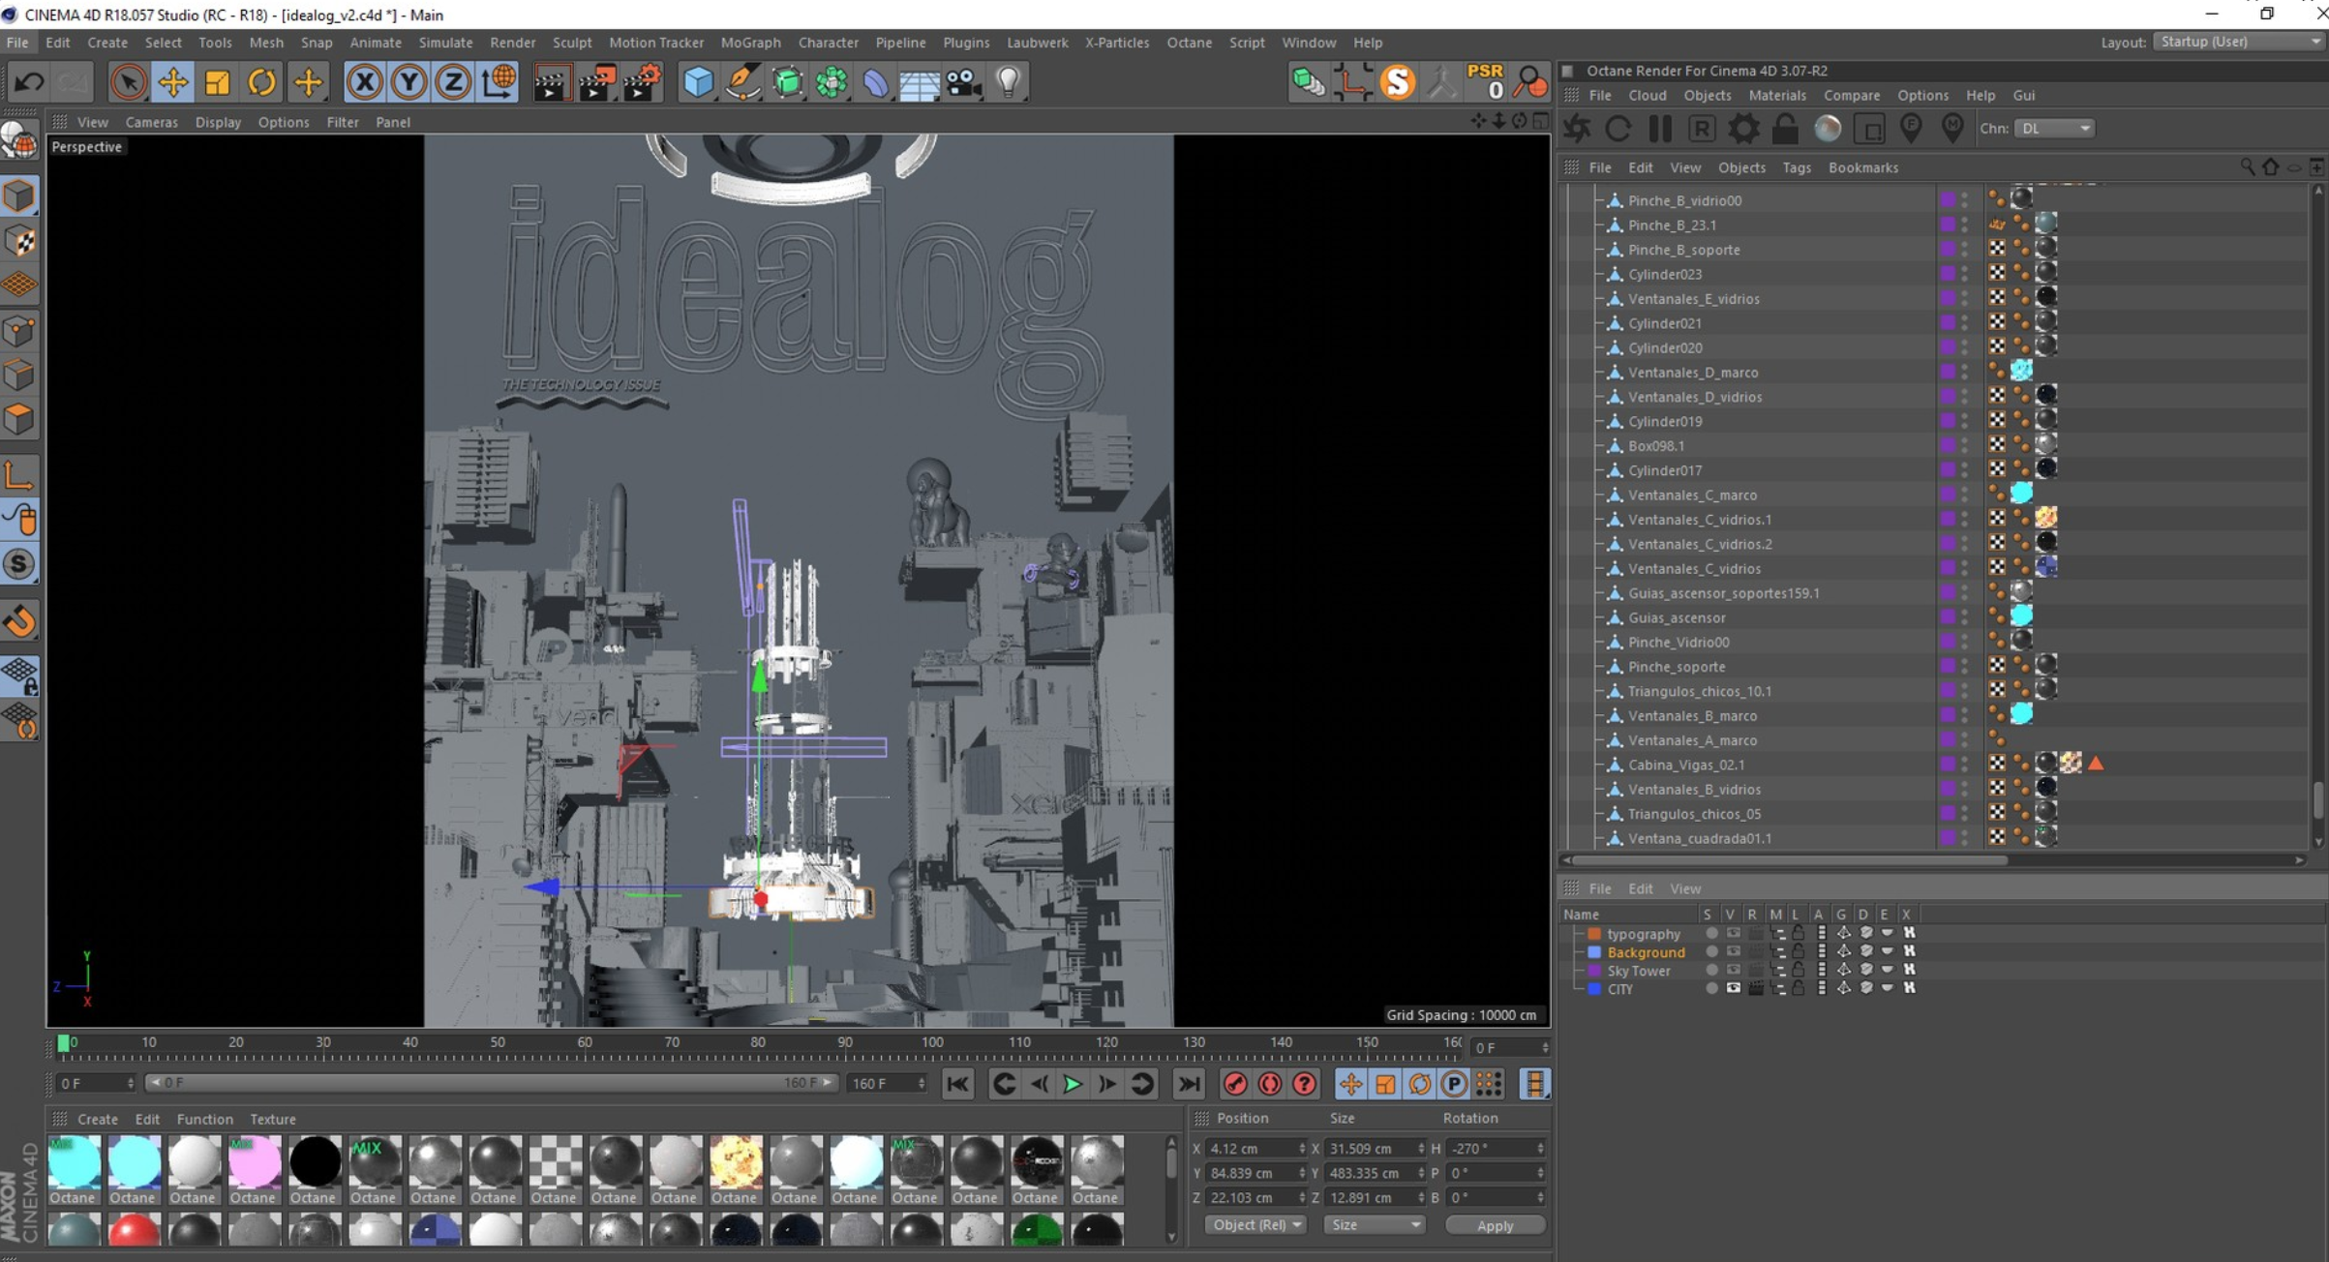Viewport: 2329px width, 1262px height.
Task: Open the MoGraph menu
Action: 750,43
